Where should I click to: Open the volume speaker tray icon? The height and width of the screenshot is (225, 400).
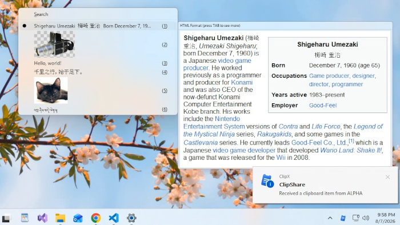366,218
